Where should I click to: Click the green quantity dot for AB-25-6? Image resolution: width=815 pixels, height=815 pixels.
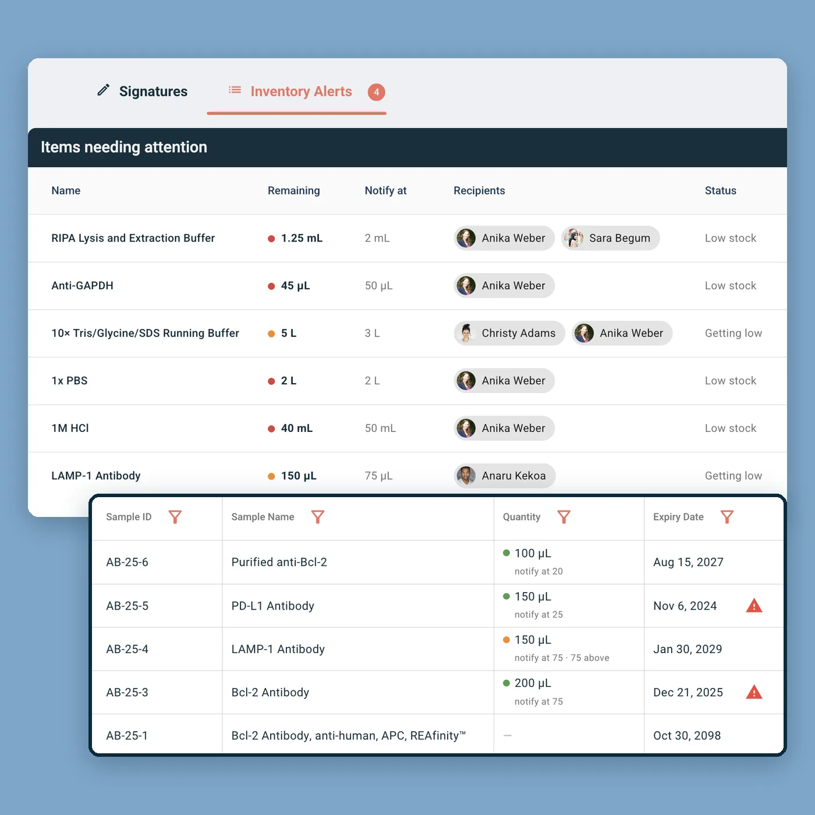tap(506, 553)
